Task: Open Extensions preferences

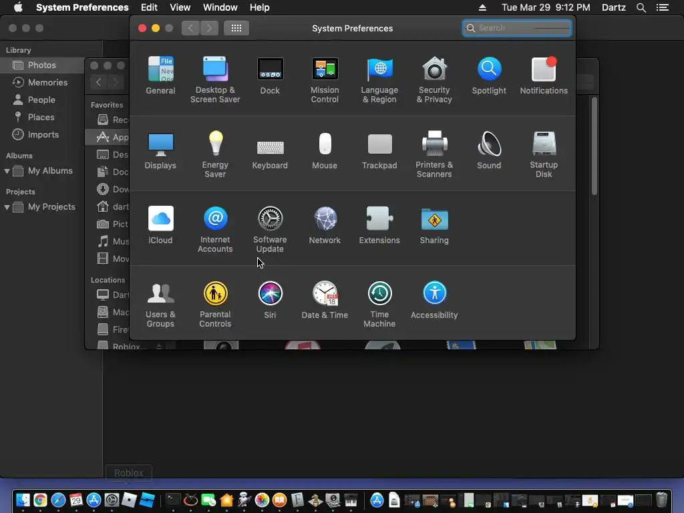Action: pos(379,225)
